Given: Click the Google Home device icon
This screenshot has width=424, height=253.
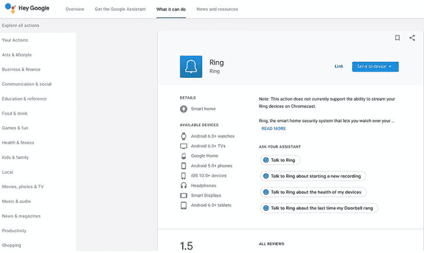Looking at the screenshot, I should click(x=183, y=156).
